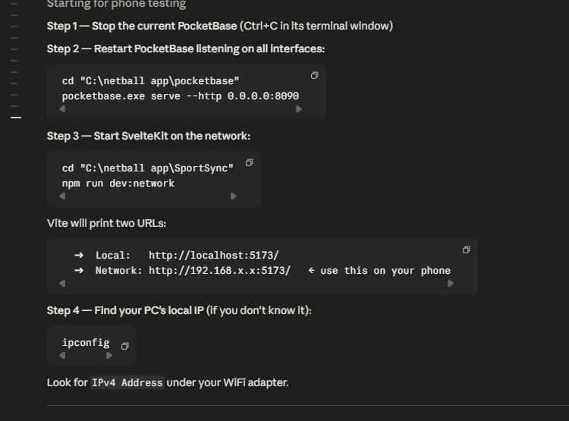Click the Step 1 Stop PocketBase heading
The width and height of the screenshot is (569, 421).
click(x=220, y=26)
